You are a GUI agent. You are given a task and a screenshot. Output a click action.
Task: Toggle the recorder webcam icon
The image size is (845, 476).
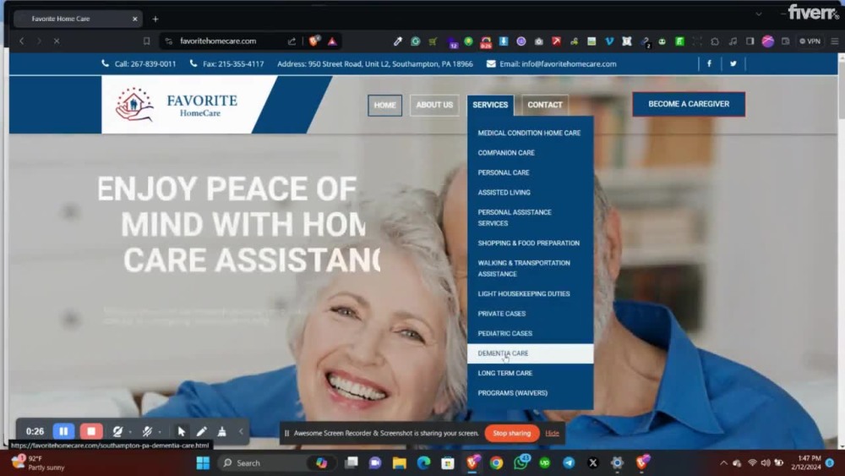tap(117, 431)
